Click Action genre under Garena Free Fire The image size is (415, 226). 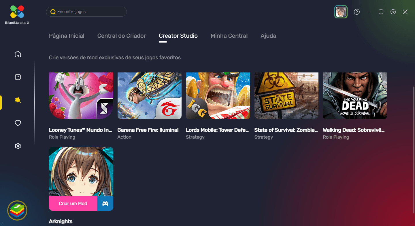(x=124, y=137)
